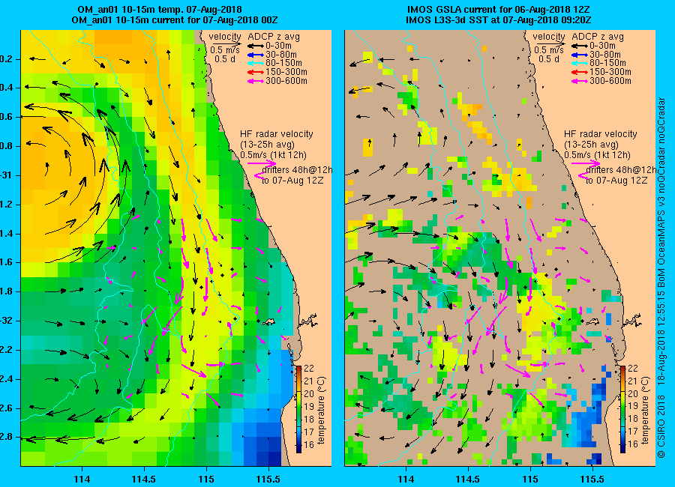
Task: Click the red 150-300m arrow in left legend
Action: (255, 72)
